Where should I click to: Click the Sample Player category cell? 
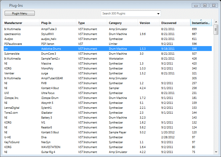[118, 132]
